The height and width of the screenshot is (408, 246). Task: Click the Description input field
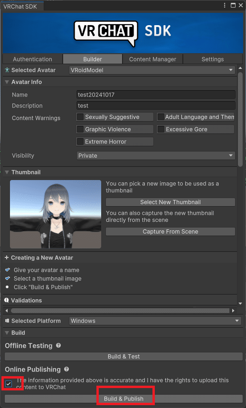pos(156,105)
